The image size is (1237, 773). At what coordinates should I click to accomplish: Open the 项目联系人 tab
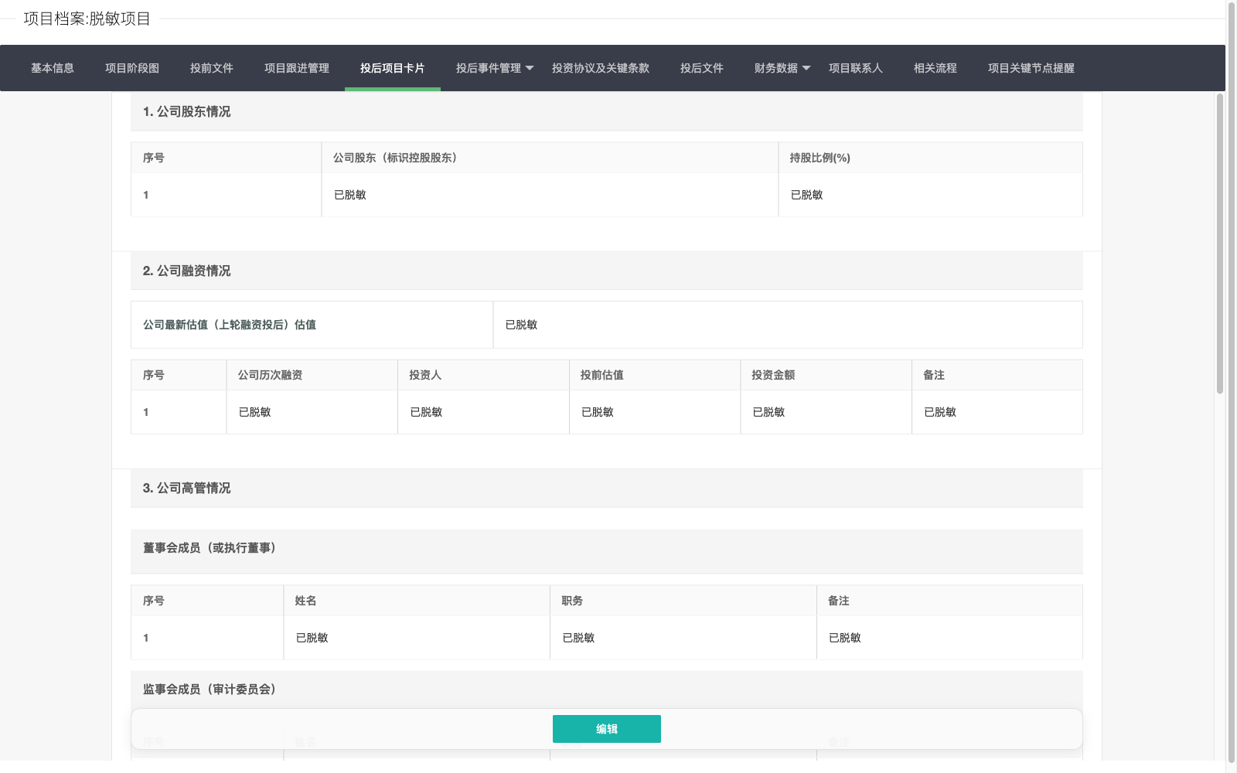click(856, 68)
